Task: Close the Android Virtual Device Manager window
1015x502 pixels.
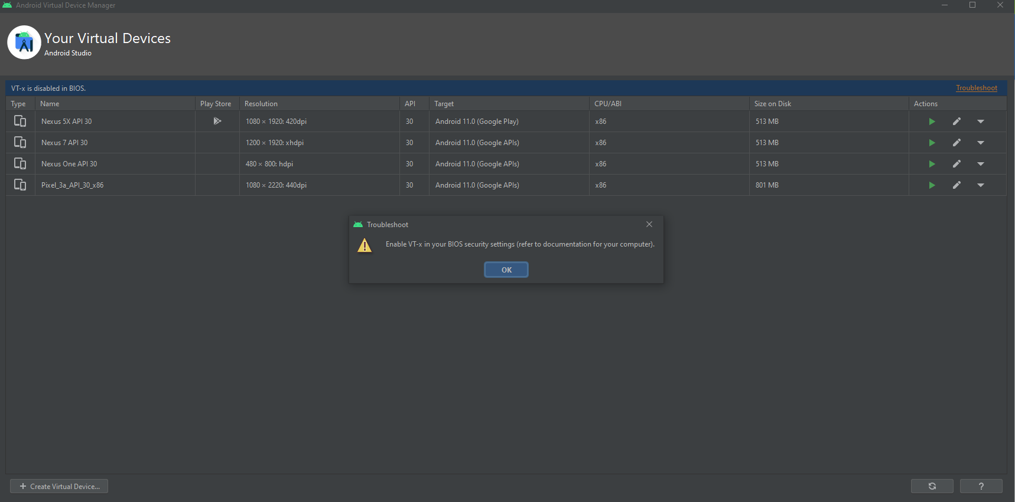Action: coord(1000,5)
